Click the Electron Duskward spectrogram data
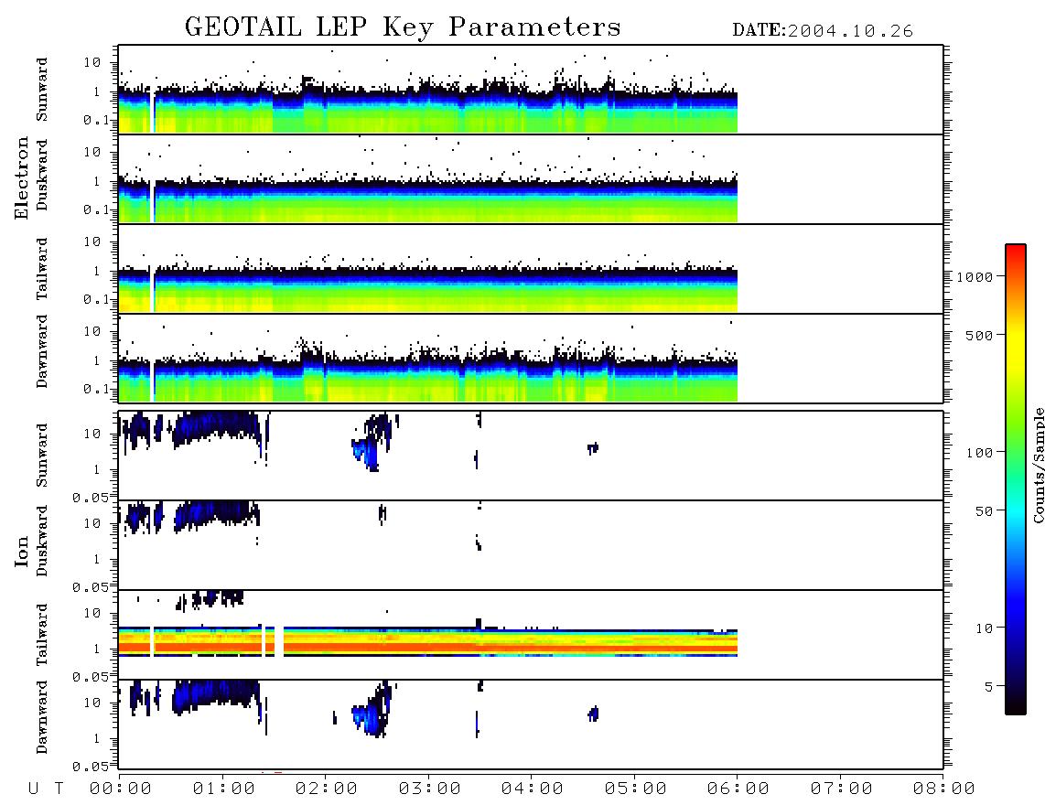The image size is (1045, 805). point(428,200)
